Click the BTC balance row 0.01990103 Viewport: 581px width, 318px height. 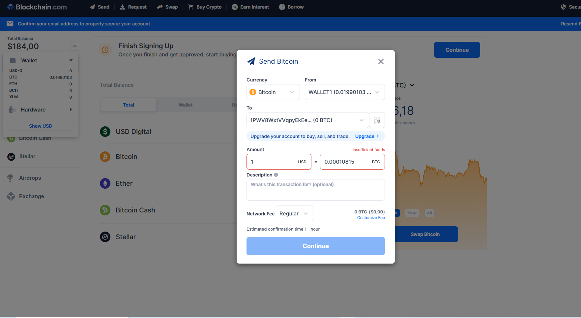[x=41, y=77]
